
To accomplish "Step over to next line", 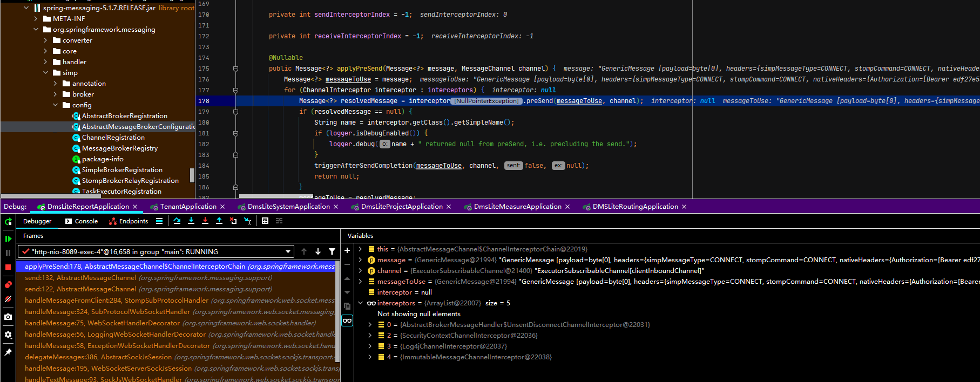I will click(177, 221).
